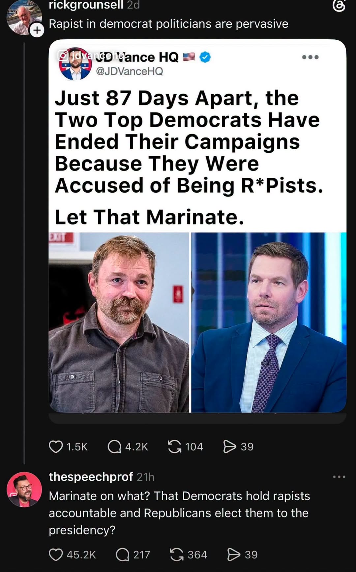Image resolution: width=356 pixels, height=572 pixels.
Task: Like thespeechprof's reply
Action: click(x=56, y=554)
